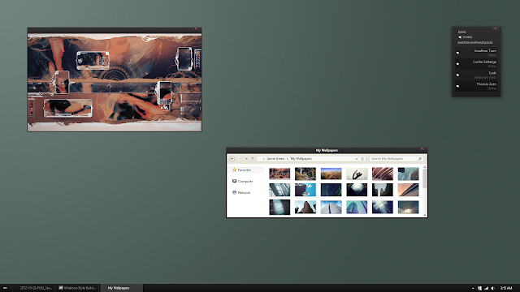This screenshot has width=520, height=292.
Task: Click the Back arrow in My Wallpapers window
Action: (232, 159)
